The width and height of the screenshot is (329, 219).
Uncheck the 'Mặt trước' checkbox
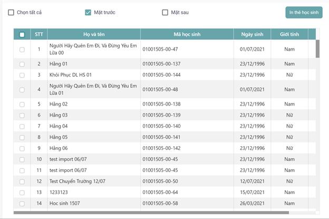[x=88, y=12]
